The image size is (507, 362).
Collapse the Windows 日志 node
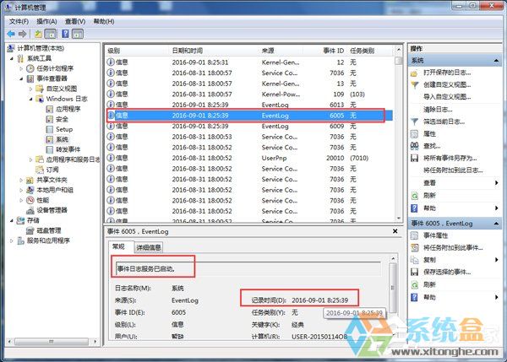31,99
